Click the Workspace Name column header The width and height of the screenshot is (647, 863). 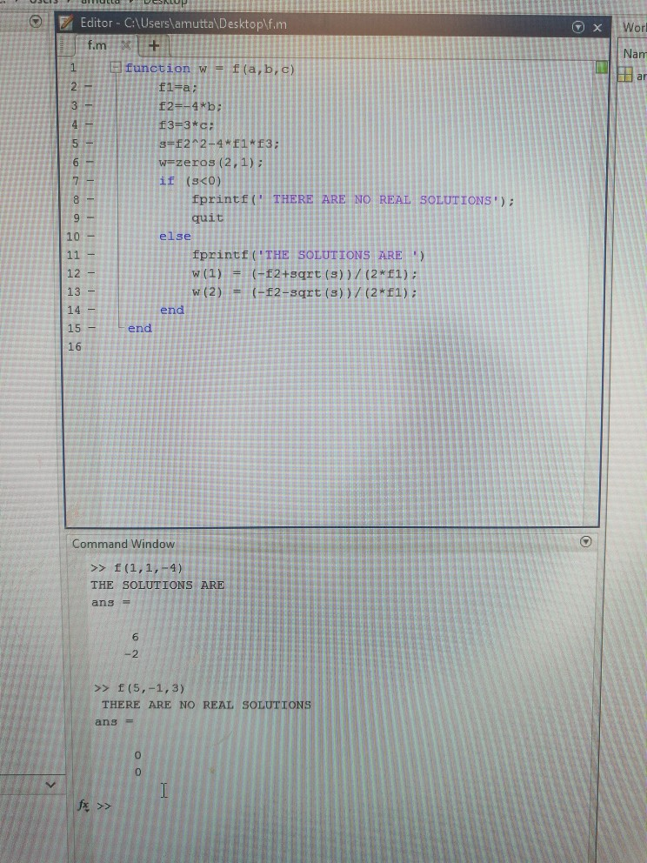(634, 53)
